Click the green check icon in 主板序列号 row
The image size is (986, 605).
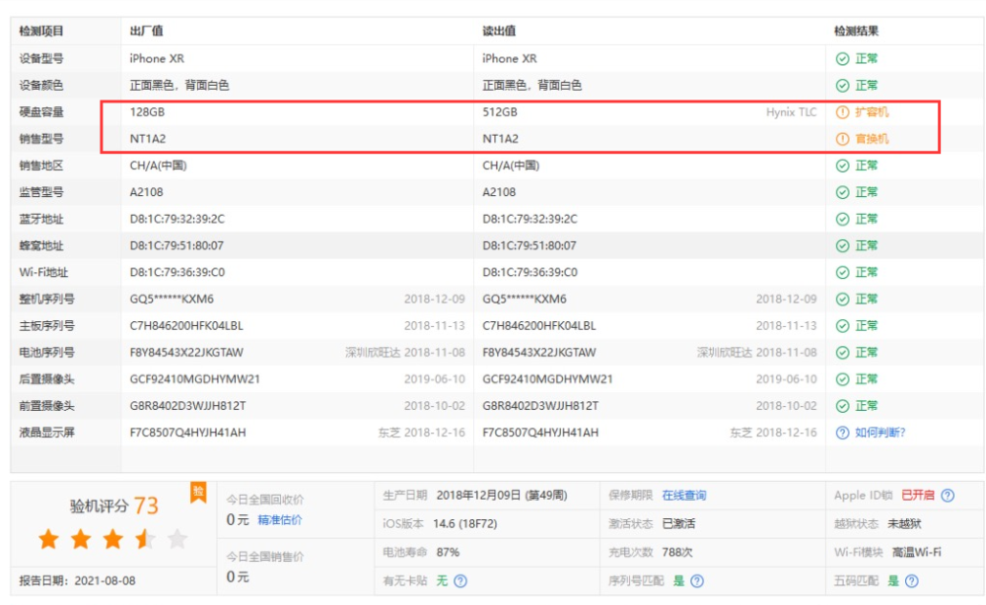(842, 326)
